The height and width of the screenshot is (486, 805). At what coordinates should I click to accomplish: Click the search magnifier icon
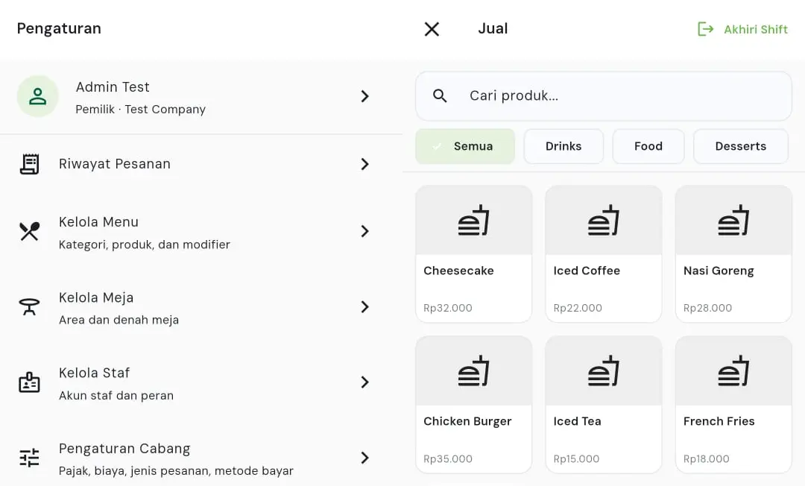point(440,95)
